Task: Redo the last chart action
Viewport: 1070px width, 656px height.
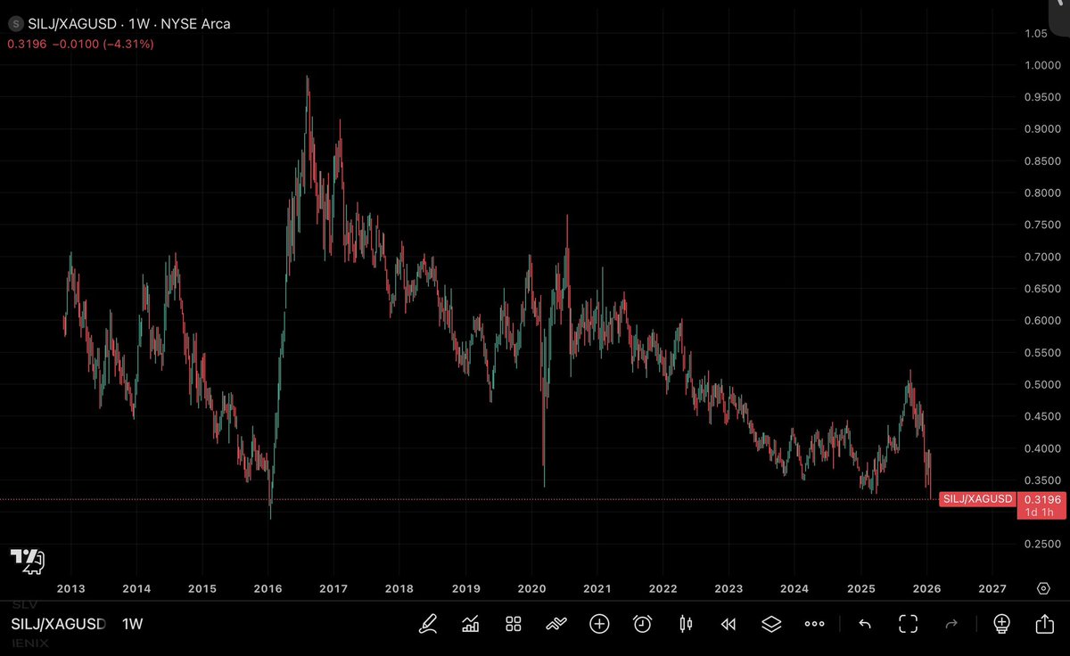Action: [951, 624]
